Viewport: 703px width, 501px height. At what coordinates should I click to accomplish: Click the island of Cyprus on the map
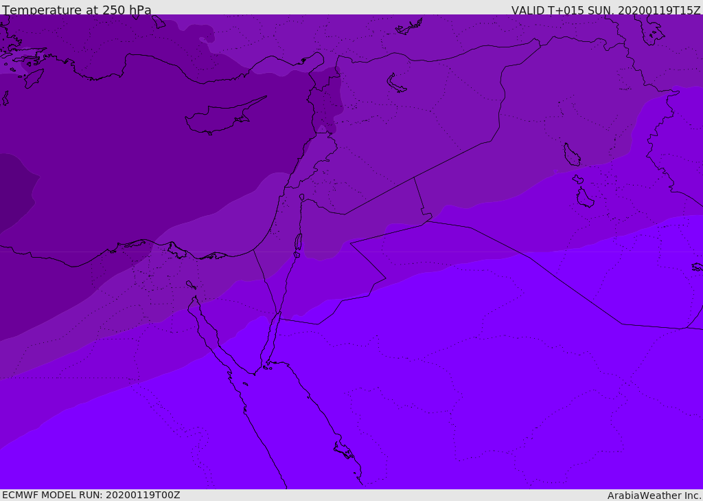click(x=221, y=118)
